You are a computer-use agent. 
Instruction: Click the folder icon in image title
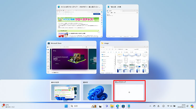tap(102, 43)
